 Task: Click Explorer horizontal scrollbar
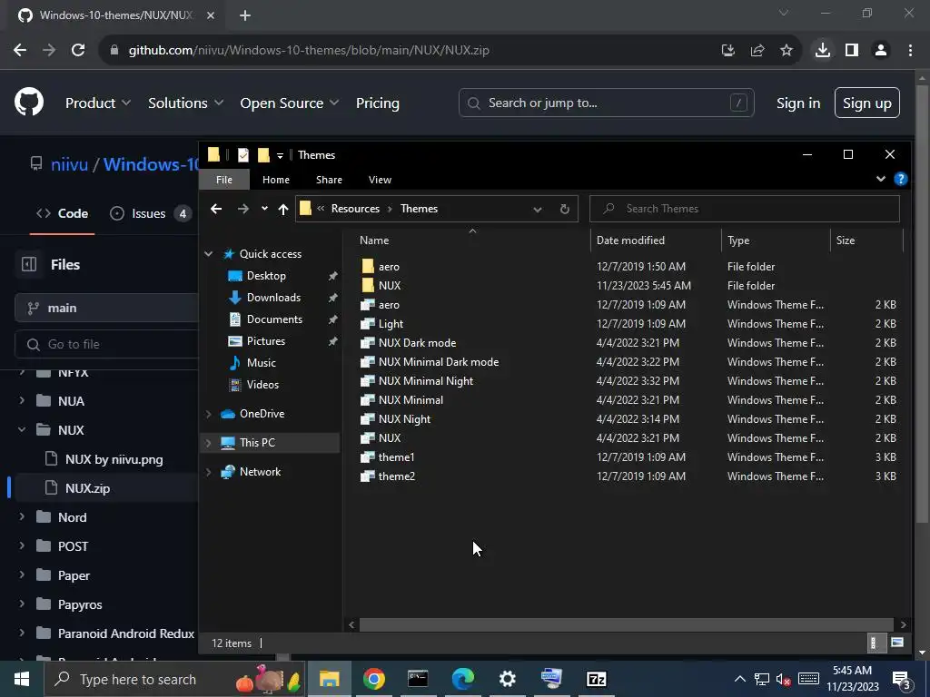(627, 624)
